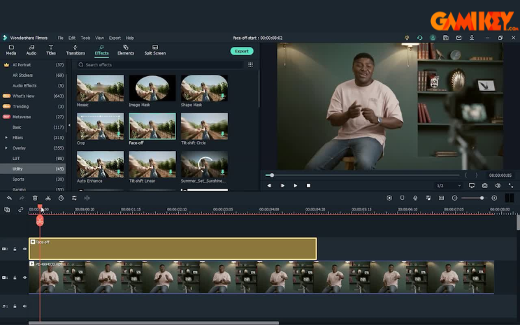Adjust the timeline zoom slider

474,198
